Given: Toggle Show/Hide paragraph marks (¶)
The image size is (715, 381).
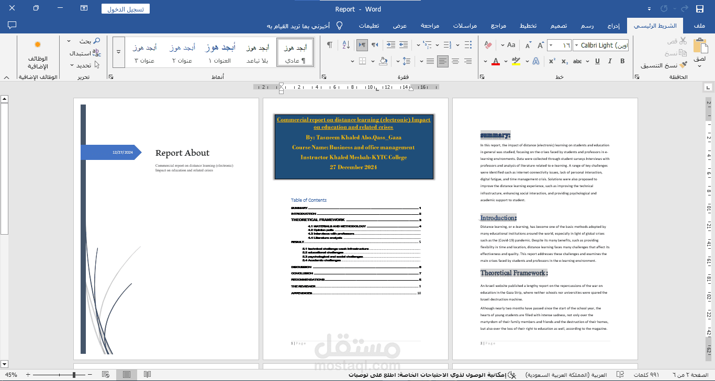Looking at the screenshot, I should click(x=329, y=45).
